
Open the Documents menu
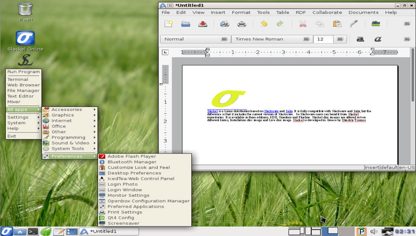(363, 13)
